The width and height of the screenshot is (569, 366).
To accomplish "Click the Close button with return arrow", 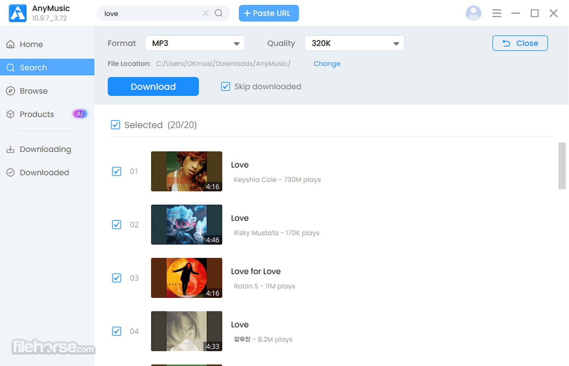I will pos(520,43).
